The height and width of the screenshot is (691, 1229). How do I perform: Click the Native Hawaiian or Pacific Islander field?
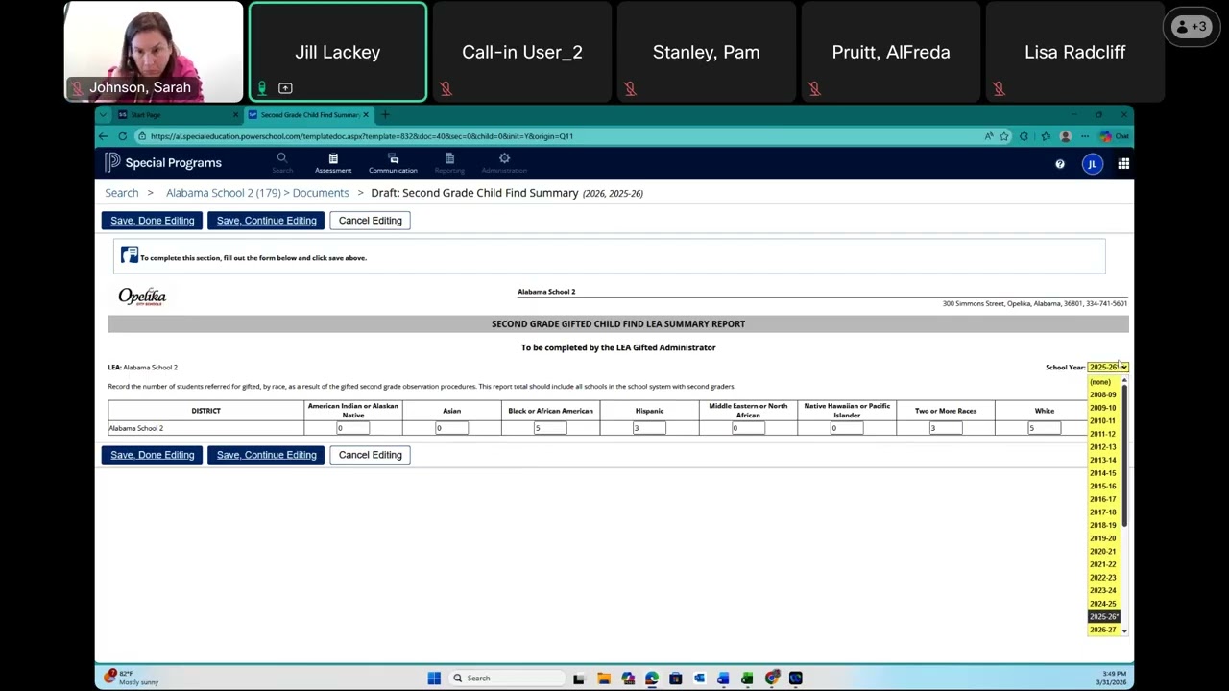pos(847,428)
